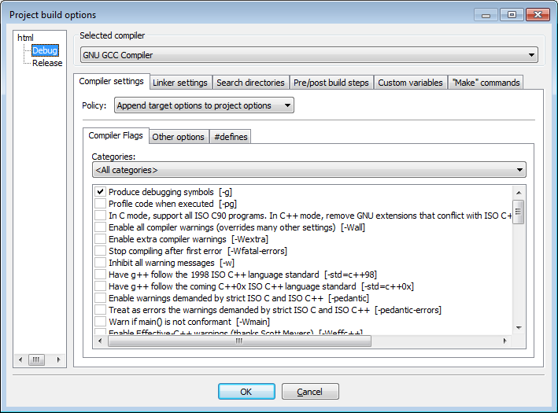This screenshot has width=558, height=413.
Task: Expand the Categories combo box
Action: 309,170
